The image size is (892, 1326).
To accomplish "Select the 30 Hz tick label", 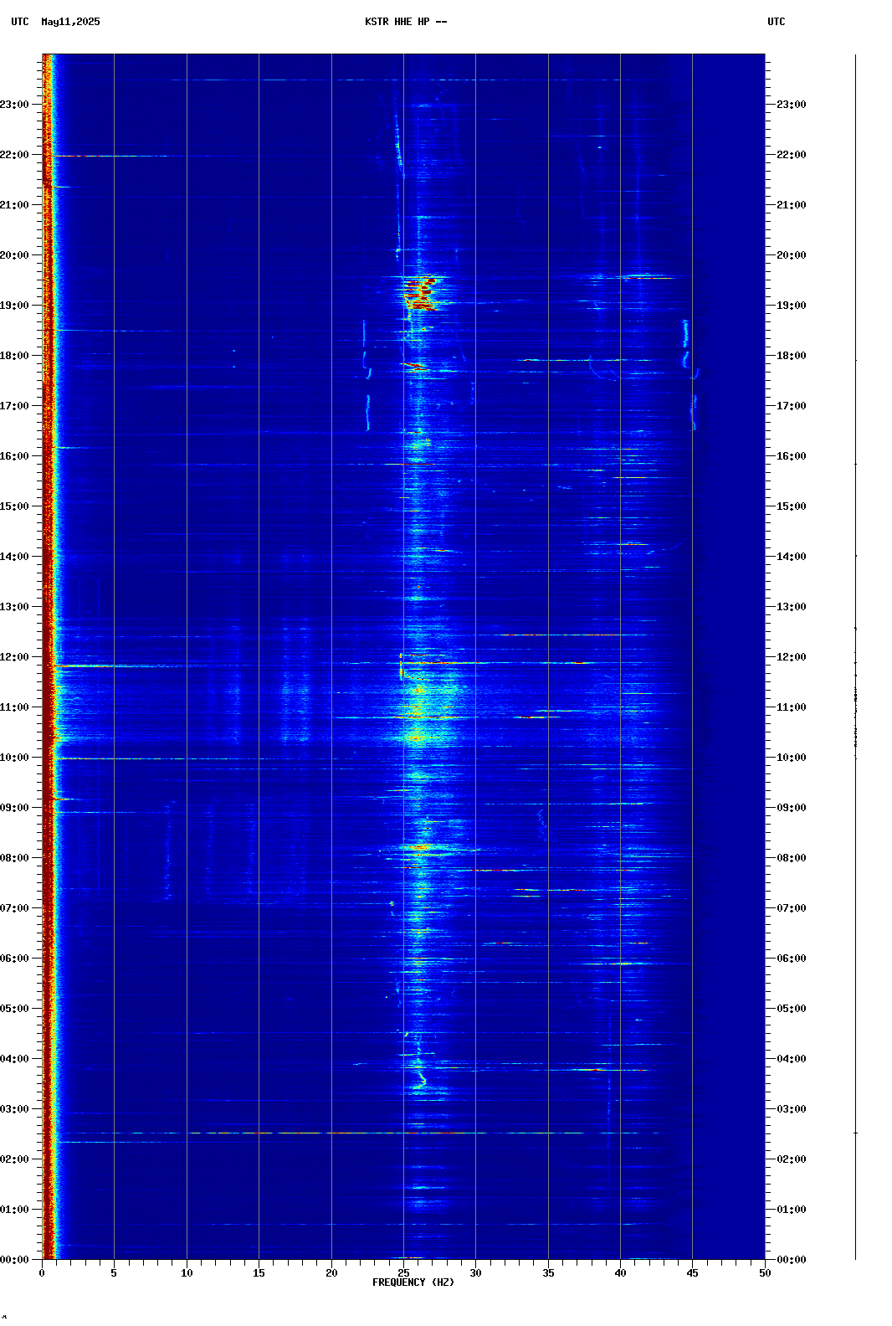I will point(475,1272).
